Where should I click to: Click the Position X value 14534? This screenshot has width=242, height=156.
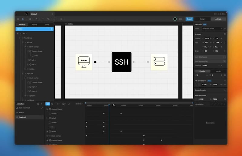[x=207, y=39]
